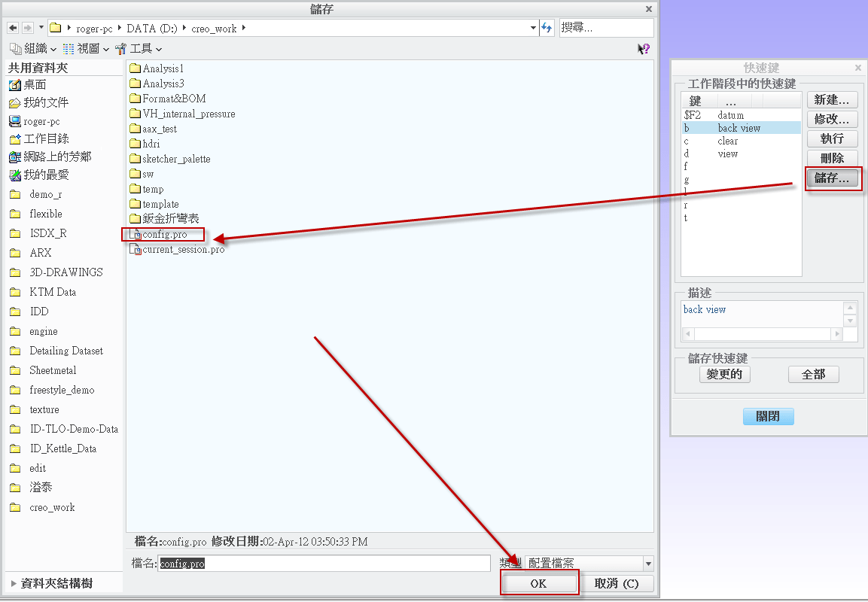Click the 搜尋 search box
Viewport: 868px width, 602px height.
(605, 28)
